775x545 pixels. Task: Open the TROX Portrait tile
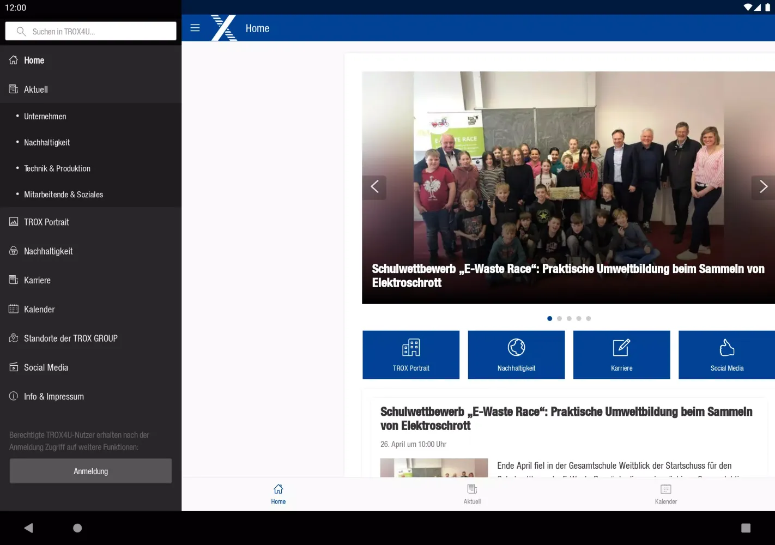coord(411,355)
